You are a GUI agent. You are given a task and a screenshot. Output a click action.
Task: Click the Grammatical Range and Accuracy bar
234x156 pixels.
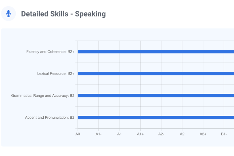click(x=156, y=96)
